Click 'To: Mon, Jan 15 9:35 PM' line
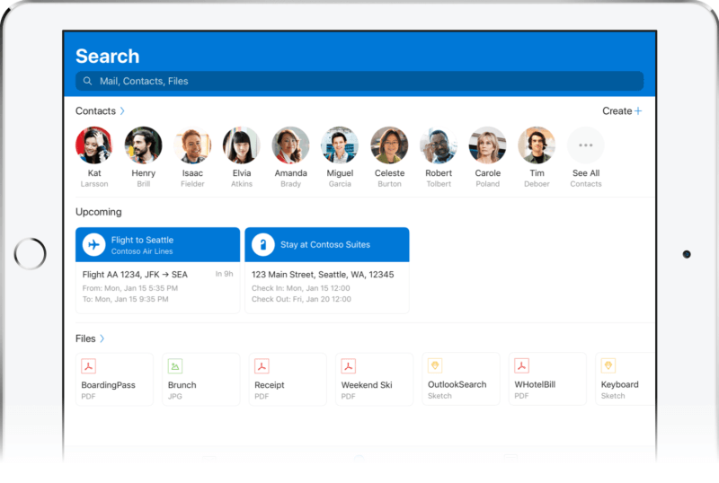This screenshot has height=483, width=719. tap(126, 299)
